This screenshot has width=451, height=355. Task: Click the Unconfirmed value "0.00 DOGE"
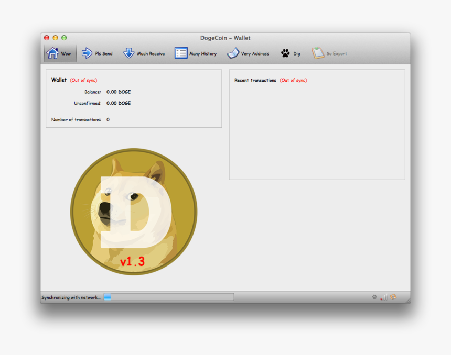pos(119,103)
